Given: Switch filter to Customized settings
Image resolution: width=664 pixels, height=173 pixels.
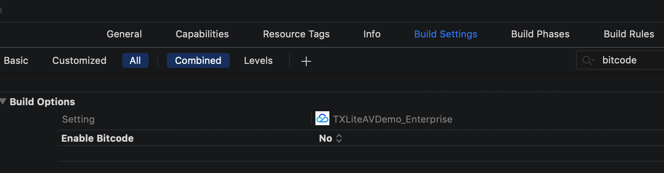Looking at the screenshot, I should [80, 60].
